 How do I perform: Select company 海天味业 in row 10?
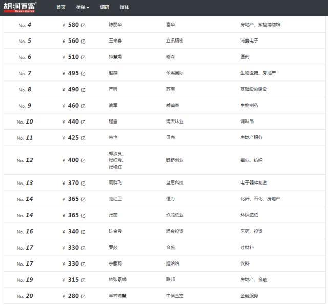175,121
